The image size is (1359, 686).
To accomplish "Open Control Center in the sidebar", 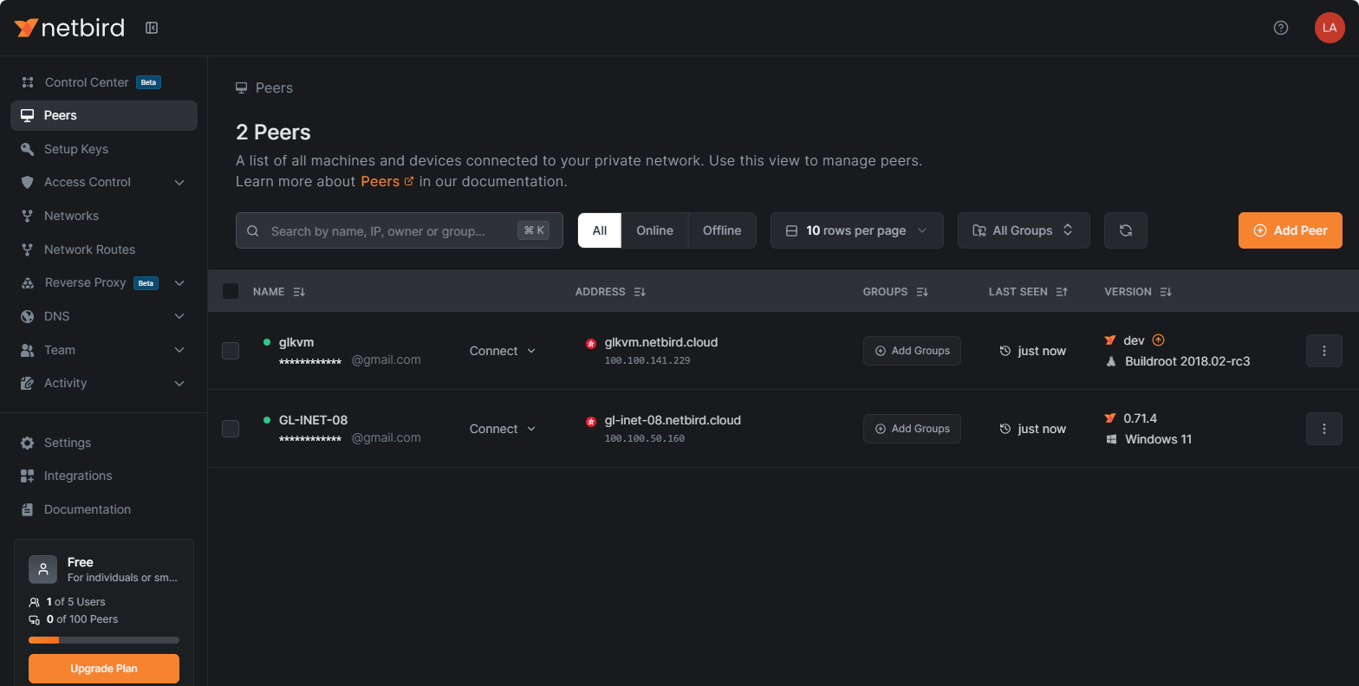I will [x=104, y=82].
